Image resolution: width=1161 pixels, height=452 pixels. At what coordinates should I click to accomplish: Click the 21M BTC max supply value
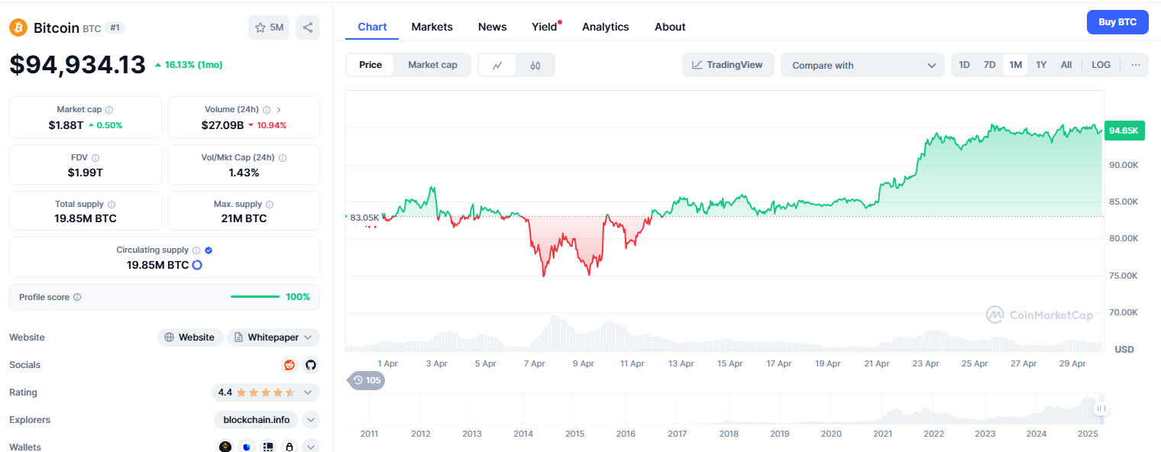[244, 218]
